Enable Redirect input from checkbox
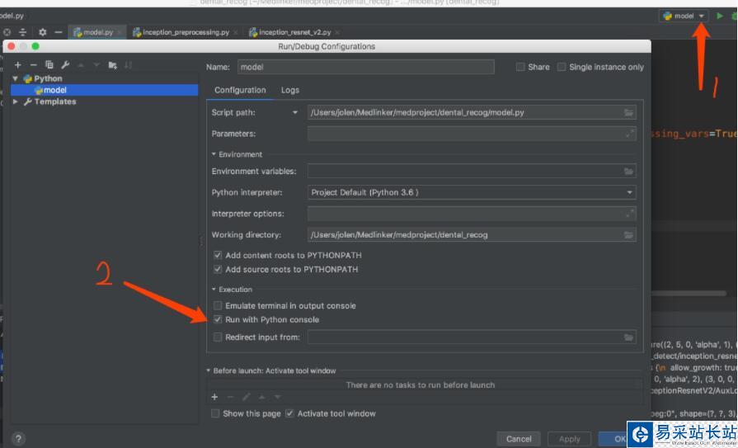738x448 pixels. tap(218, 337)
